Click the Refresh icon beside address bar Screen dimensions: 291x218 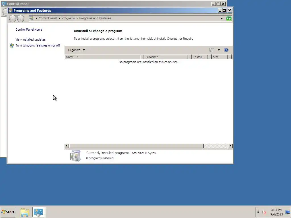[x=229, y=18]
